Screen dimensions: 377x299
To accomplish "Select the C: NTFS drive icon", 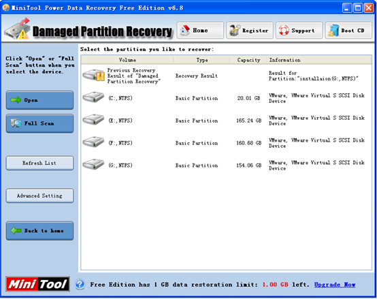I will tap(93, 97).
